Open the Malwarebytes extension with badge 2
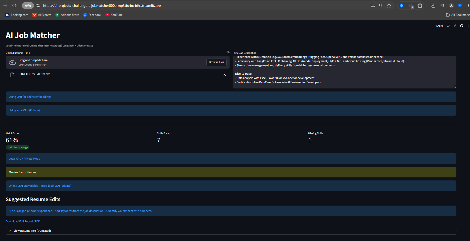Screen dimensions: 470x241 [x=411, y=6]
